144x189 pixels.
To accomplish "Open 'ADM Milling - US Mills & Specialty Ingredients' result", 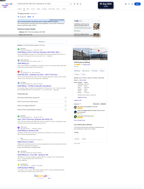I will (34, 86).
